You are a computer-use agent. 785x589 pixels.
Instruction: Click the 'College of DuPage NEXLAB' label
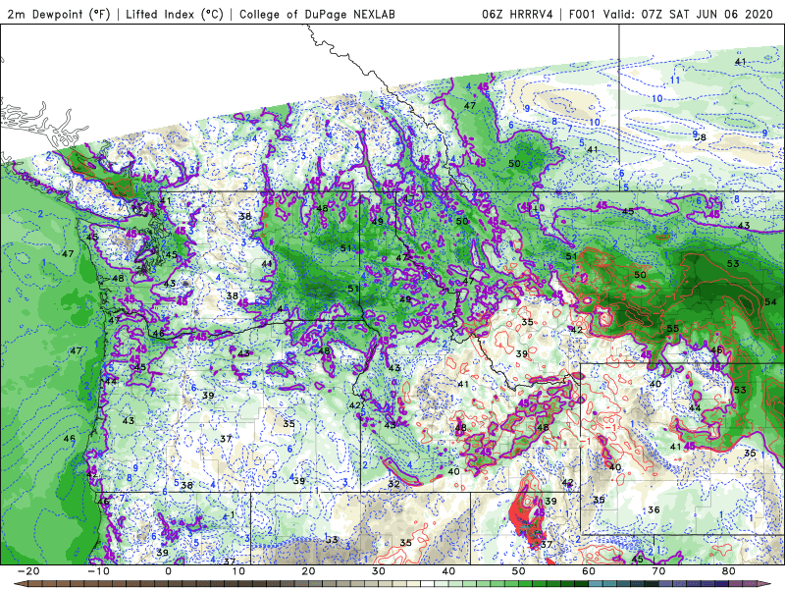coord(317,14)
